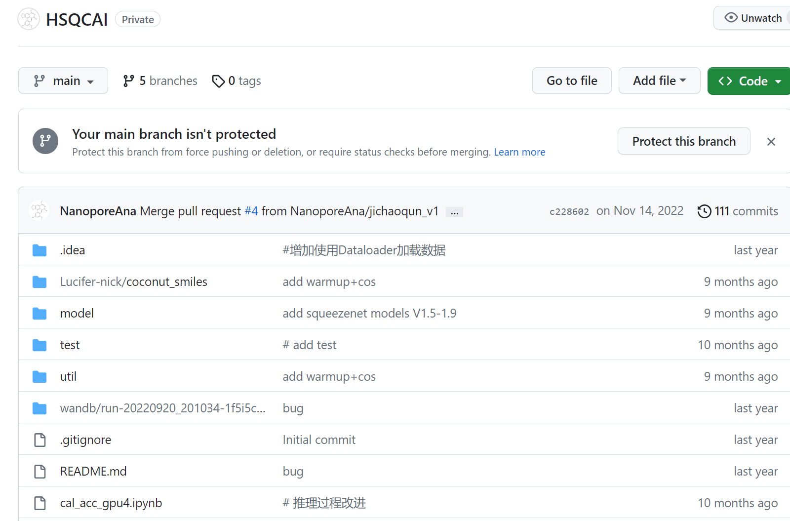790x521 pixels.
Task: Open 'add squeezenet models V1.5-1.9' commit
Action: click(369, 314)
